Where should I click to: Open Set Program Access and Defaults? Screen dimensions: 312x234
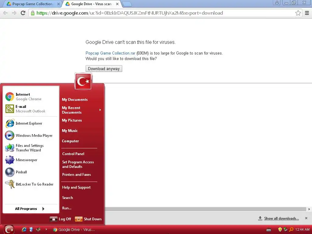point(78,164)
